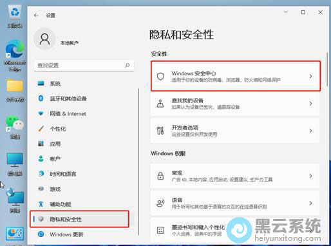Click the 游戏 controller icon
The width and height of the screenshot is (331, 246).
[x=41, y=189]
